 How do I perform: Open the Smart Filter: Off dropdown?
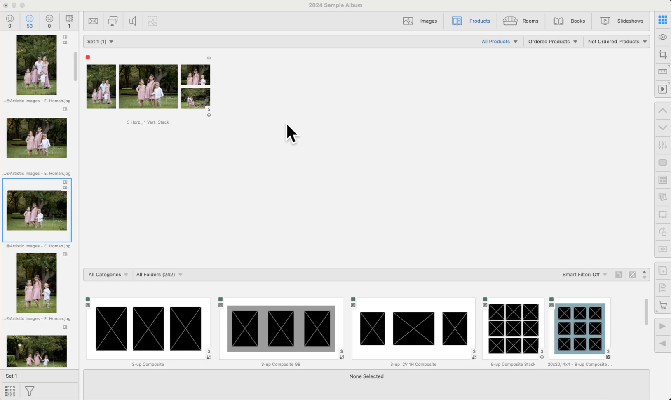pyautogui.click(x=584, y=275)
